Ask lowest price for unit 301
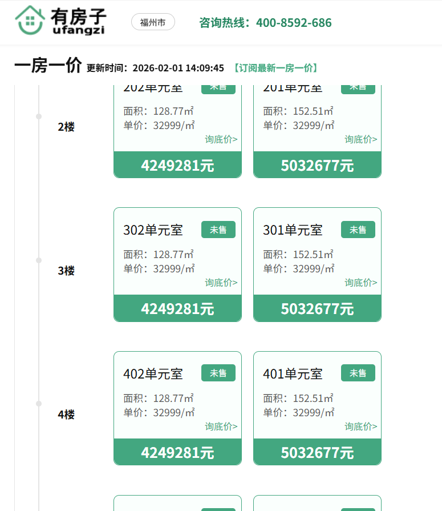442x511 pixels. tap(360, 283)
